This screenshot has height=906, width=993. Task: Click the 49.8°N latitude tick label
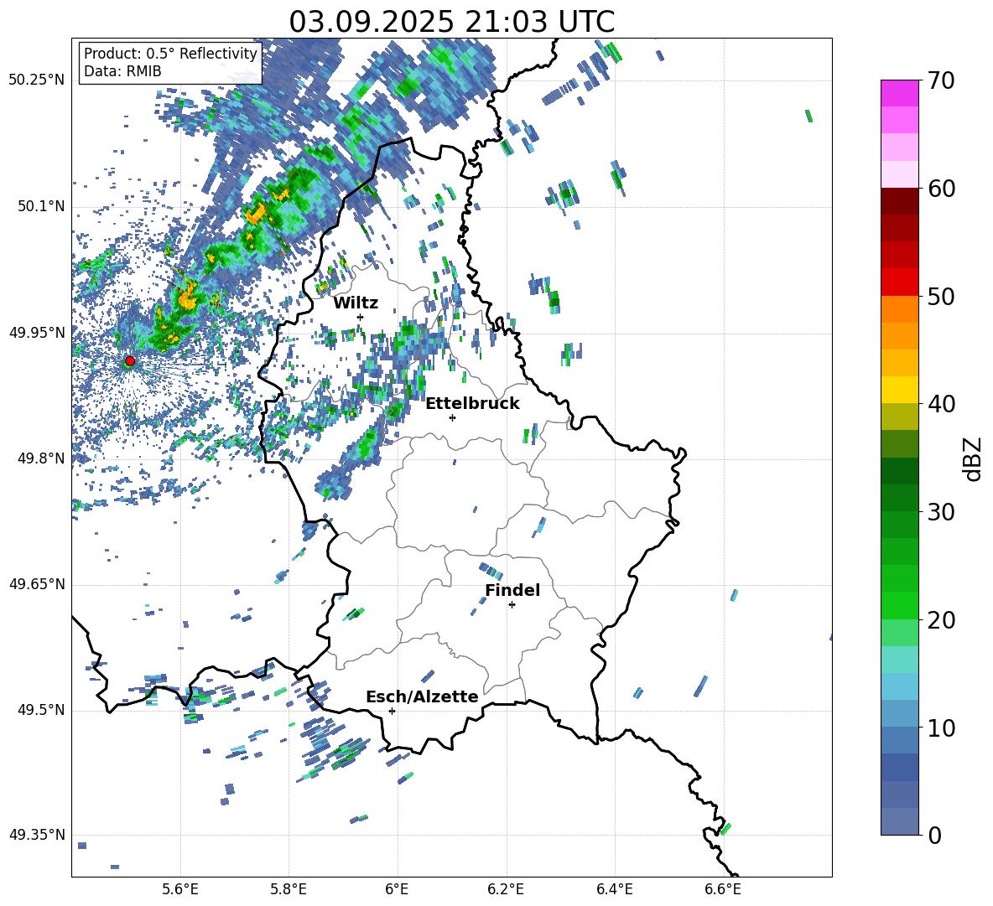tap(41, 458)
